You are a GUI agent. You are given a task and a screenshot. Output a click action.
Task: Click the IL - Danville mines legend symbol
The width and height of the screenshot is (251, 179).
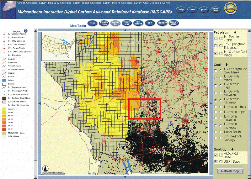point(4,102)
